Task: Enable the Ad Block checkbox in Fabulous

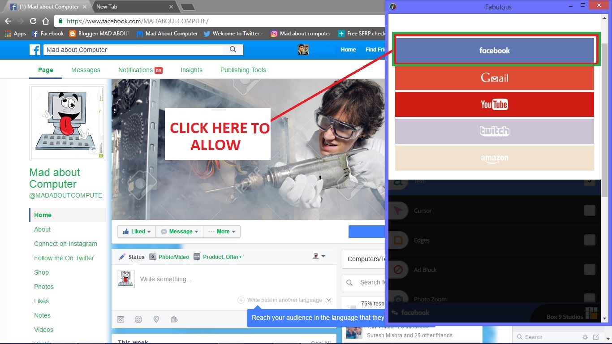Action: click(590, 270)
